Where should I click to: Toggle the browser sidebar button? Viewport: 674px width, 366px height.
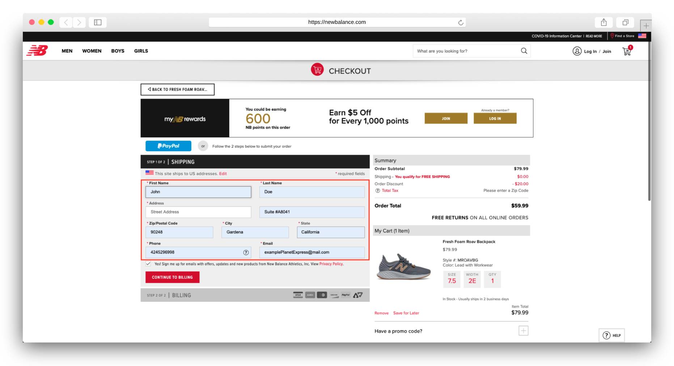pyautogui.click(x=98, y=22)
